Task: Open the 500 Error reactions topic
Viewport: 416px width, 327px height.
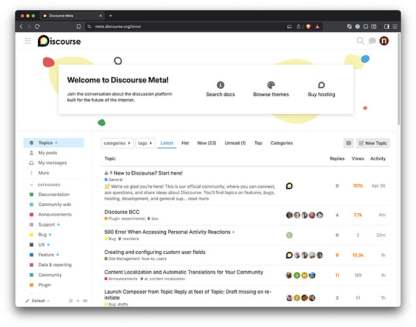Action: pos(167,232)
